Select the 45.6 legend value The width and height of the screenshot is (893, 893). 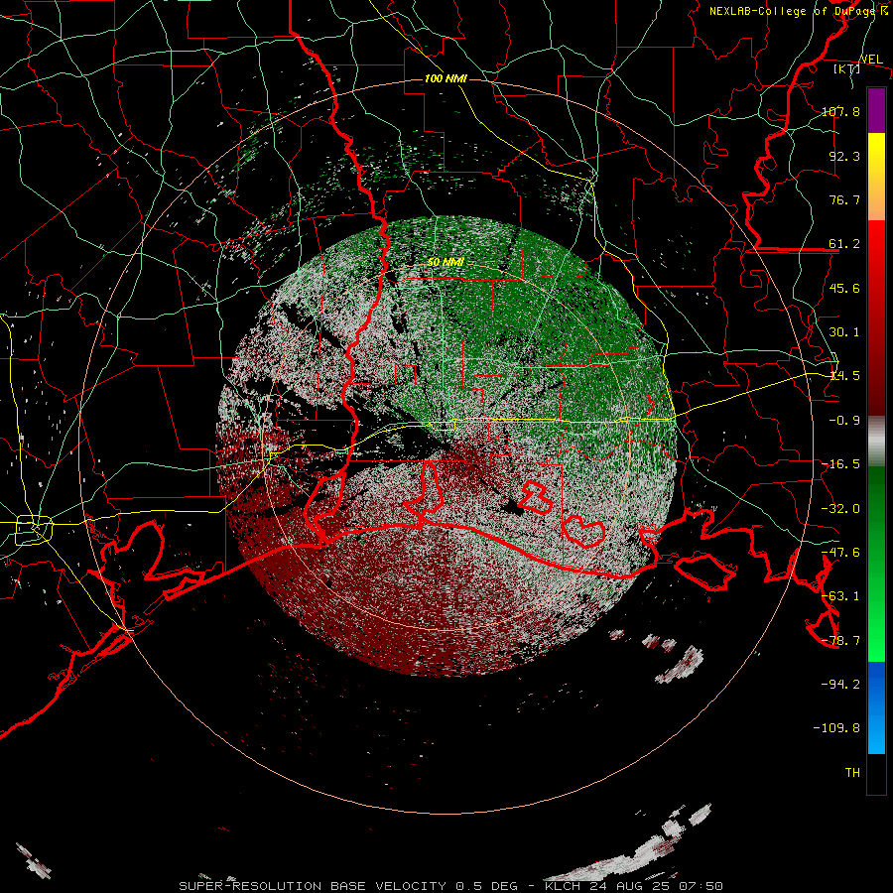pyautogui.click(x=844, y=288)
